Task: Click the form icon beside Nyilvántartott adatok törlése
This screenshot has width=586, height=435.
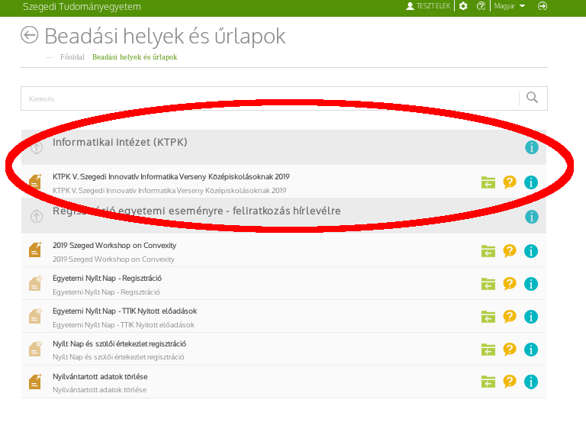Action: 35,382
